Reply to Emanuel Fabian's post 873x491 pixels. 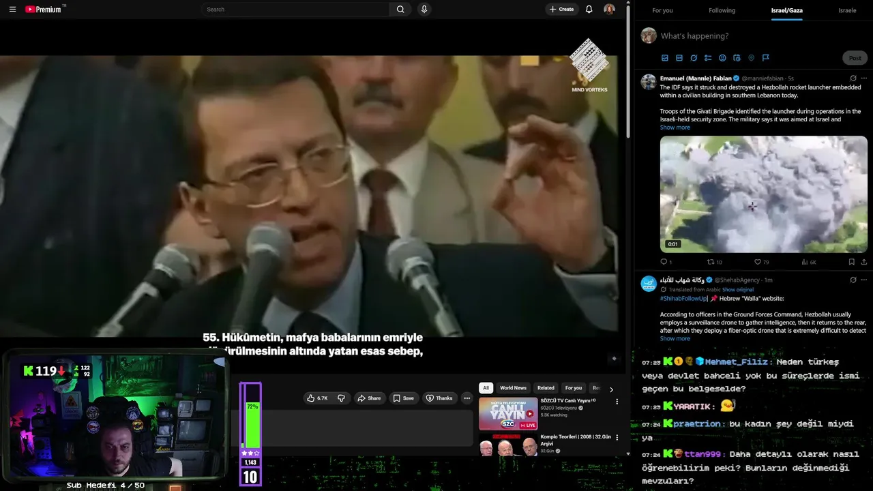point(666,262)
